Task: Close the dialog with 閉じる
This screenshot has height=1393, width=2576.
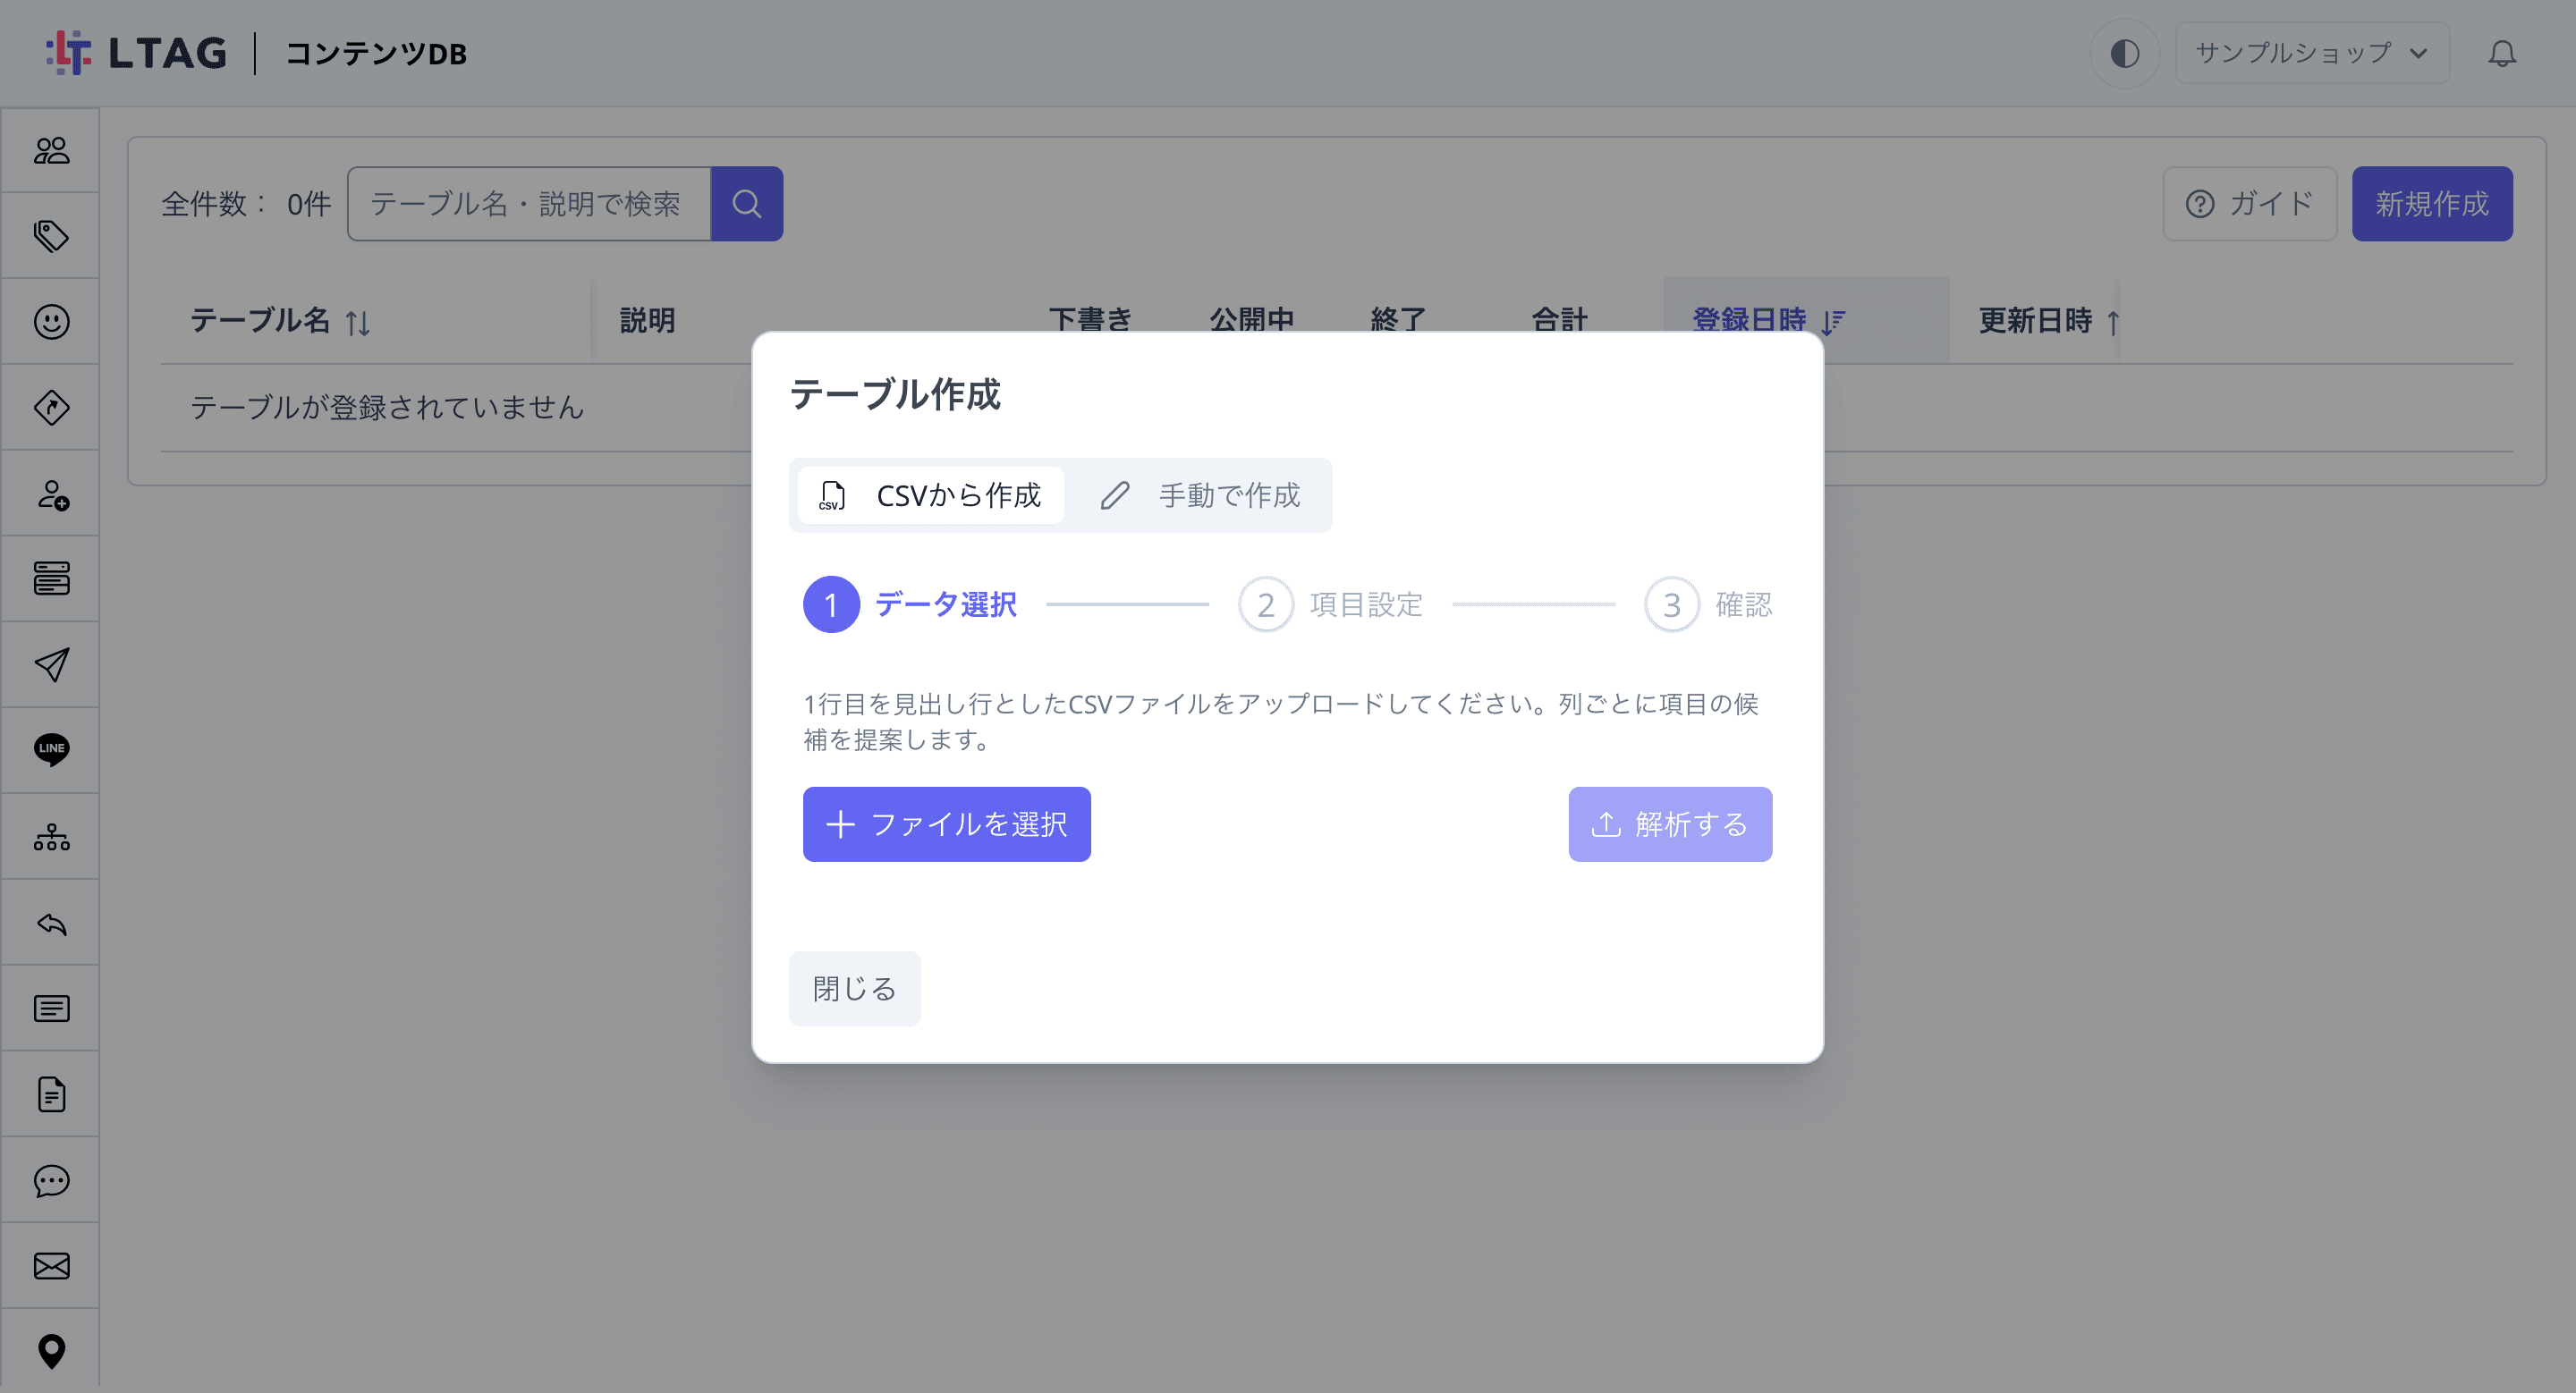Action: point(854,989)
